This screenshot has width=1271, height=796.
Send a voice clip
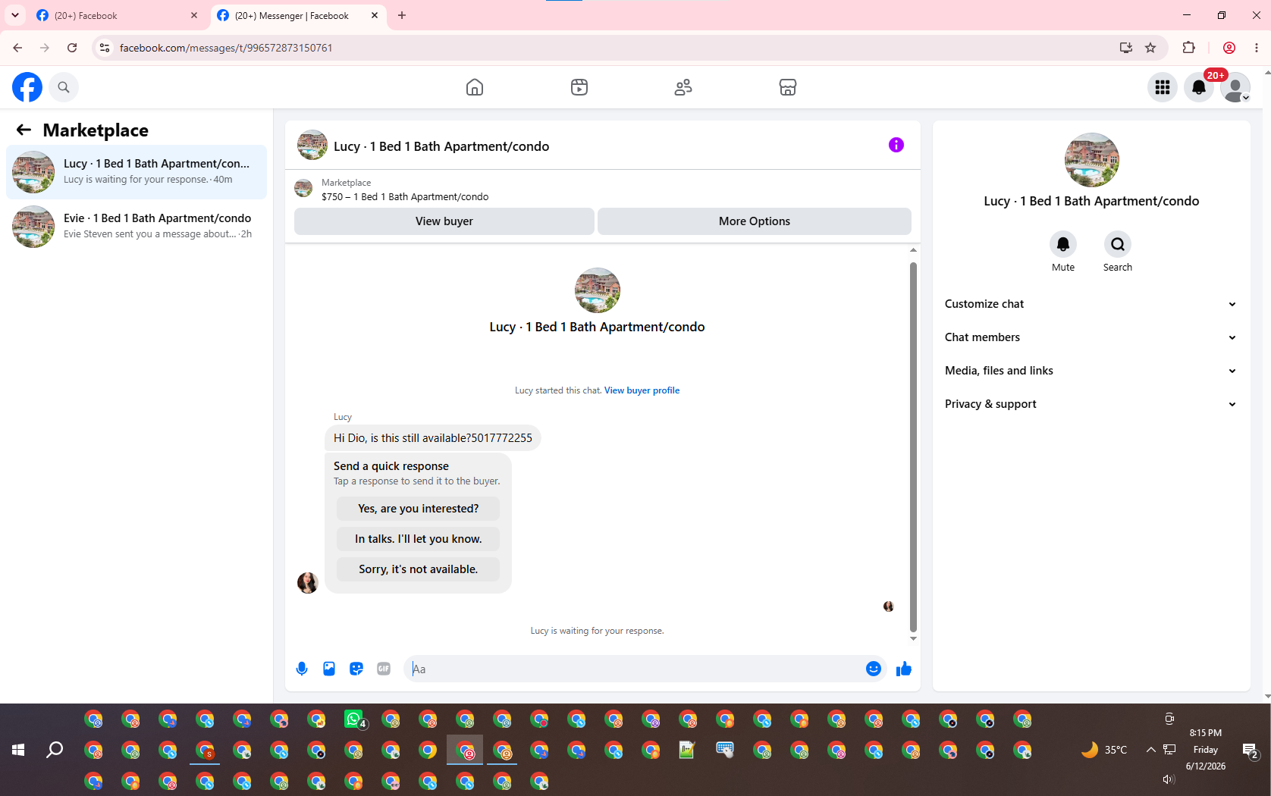point(302,669)
